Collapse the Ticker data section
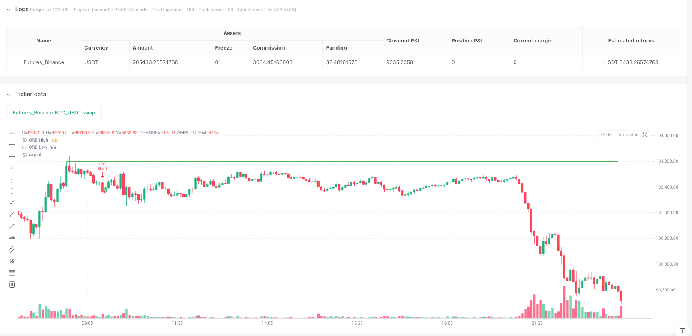 click(x=8, y=94)
